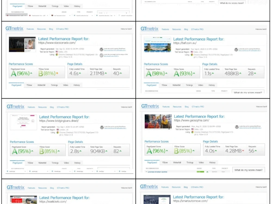Image resolution: width=272 pixels, height=204 pixels.
Task: Click green arrow beside 488KB page size
Action: (x=240, y=73)
